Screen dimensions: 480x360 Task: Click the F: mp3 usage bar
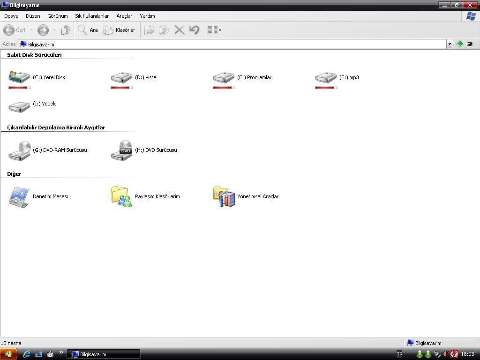pyautogui.click(x=326, y=88)
